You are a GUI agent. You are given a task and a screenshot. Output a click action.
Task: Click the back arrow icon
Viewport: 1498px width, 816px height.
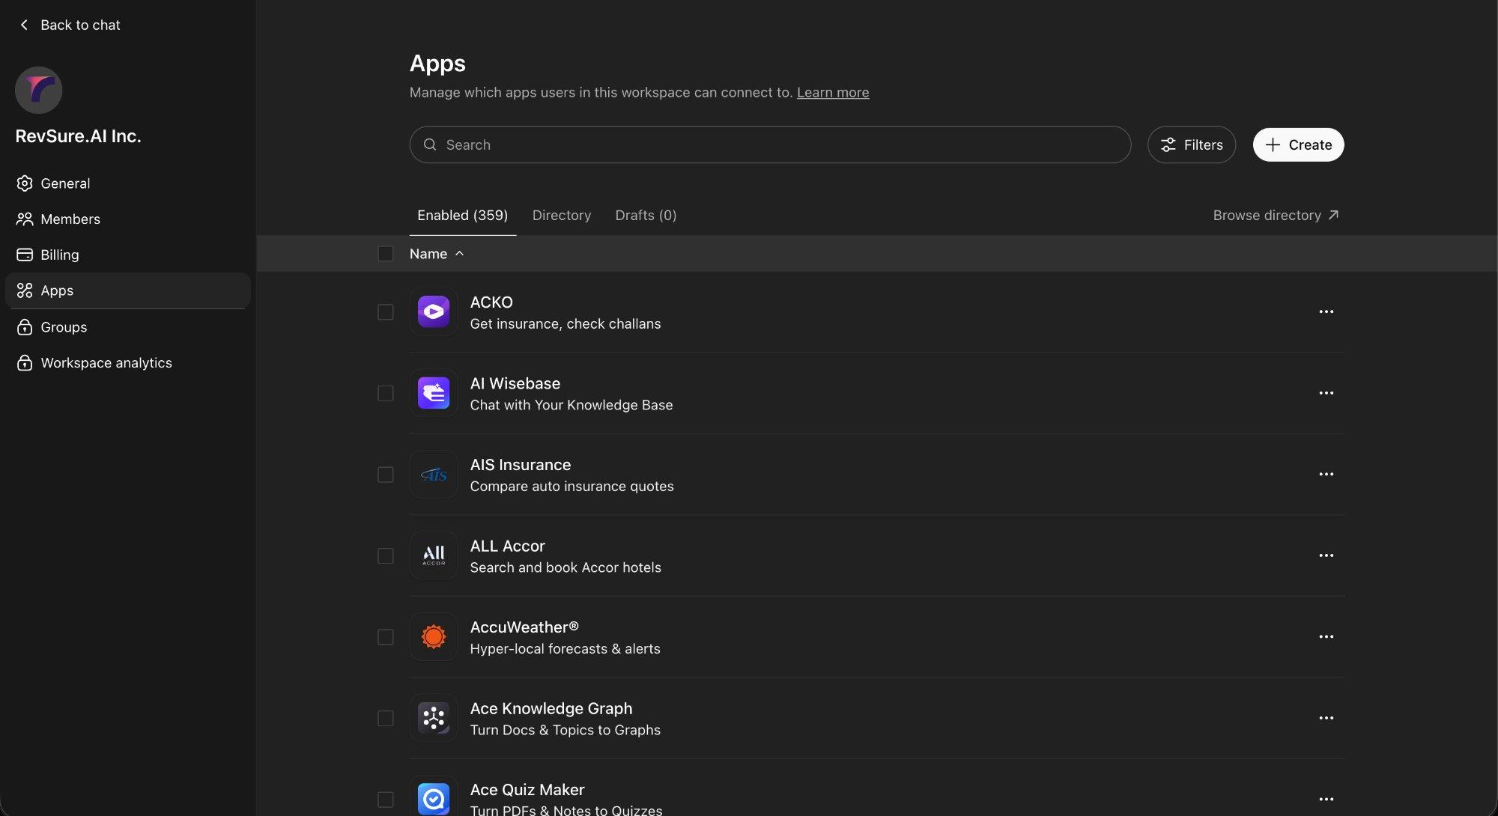[24, 25]
